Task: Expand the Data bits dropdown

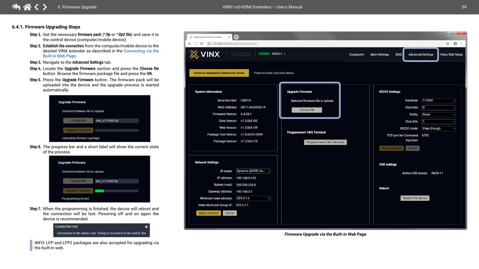Action: pyautogui.click(x=439, y=107)
